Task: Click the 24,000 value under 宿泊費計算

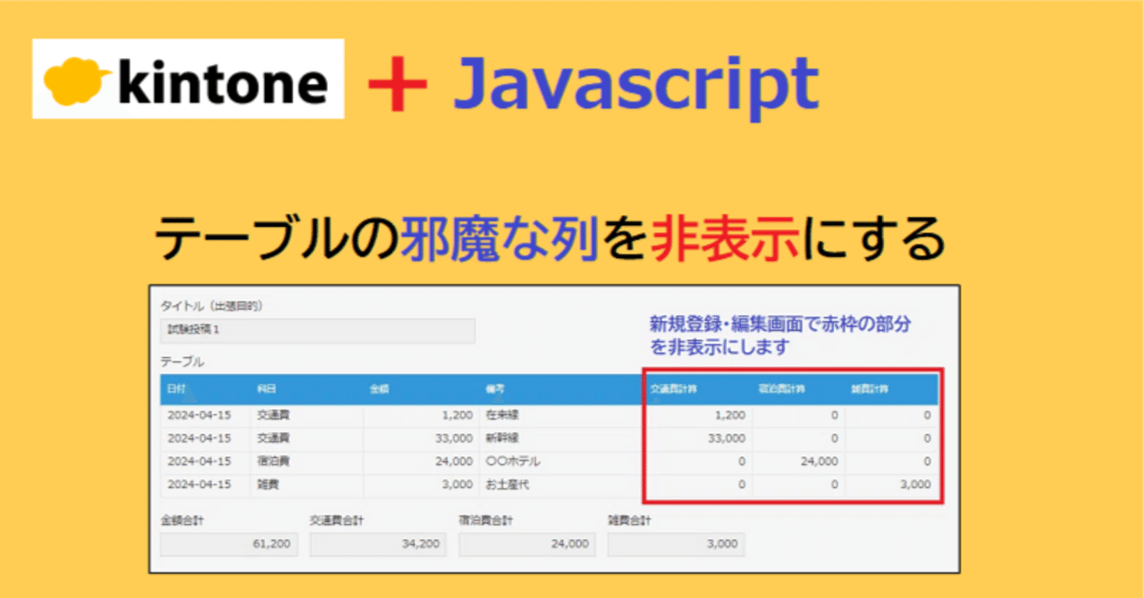Action: [x=819, y=461]
